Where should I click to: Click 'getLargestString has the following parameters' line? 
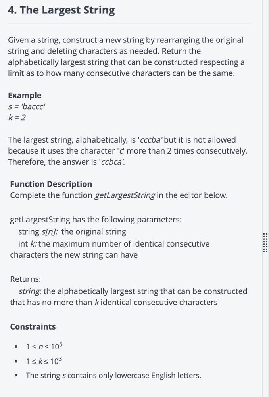[x=96, y=220]
